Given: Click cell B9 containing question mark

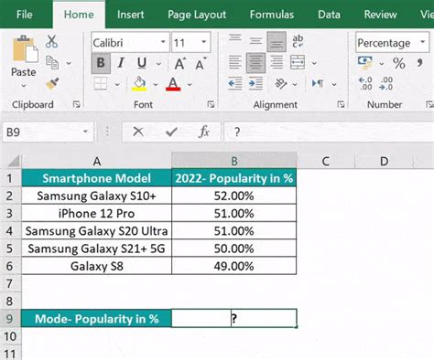Looking at the screenshot, I should coord(234,319).
